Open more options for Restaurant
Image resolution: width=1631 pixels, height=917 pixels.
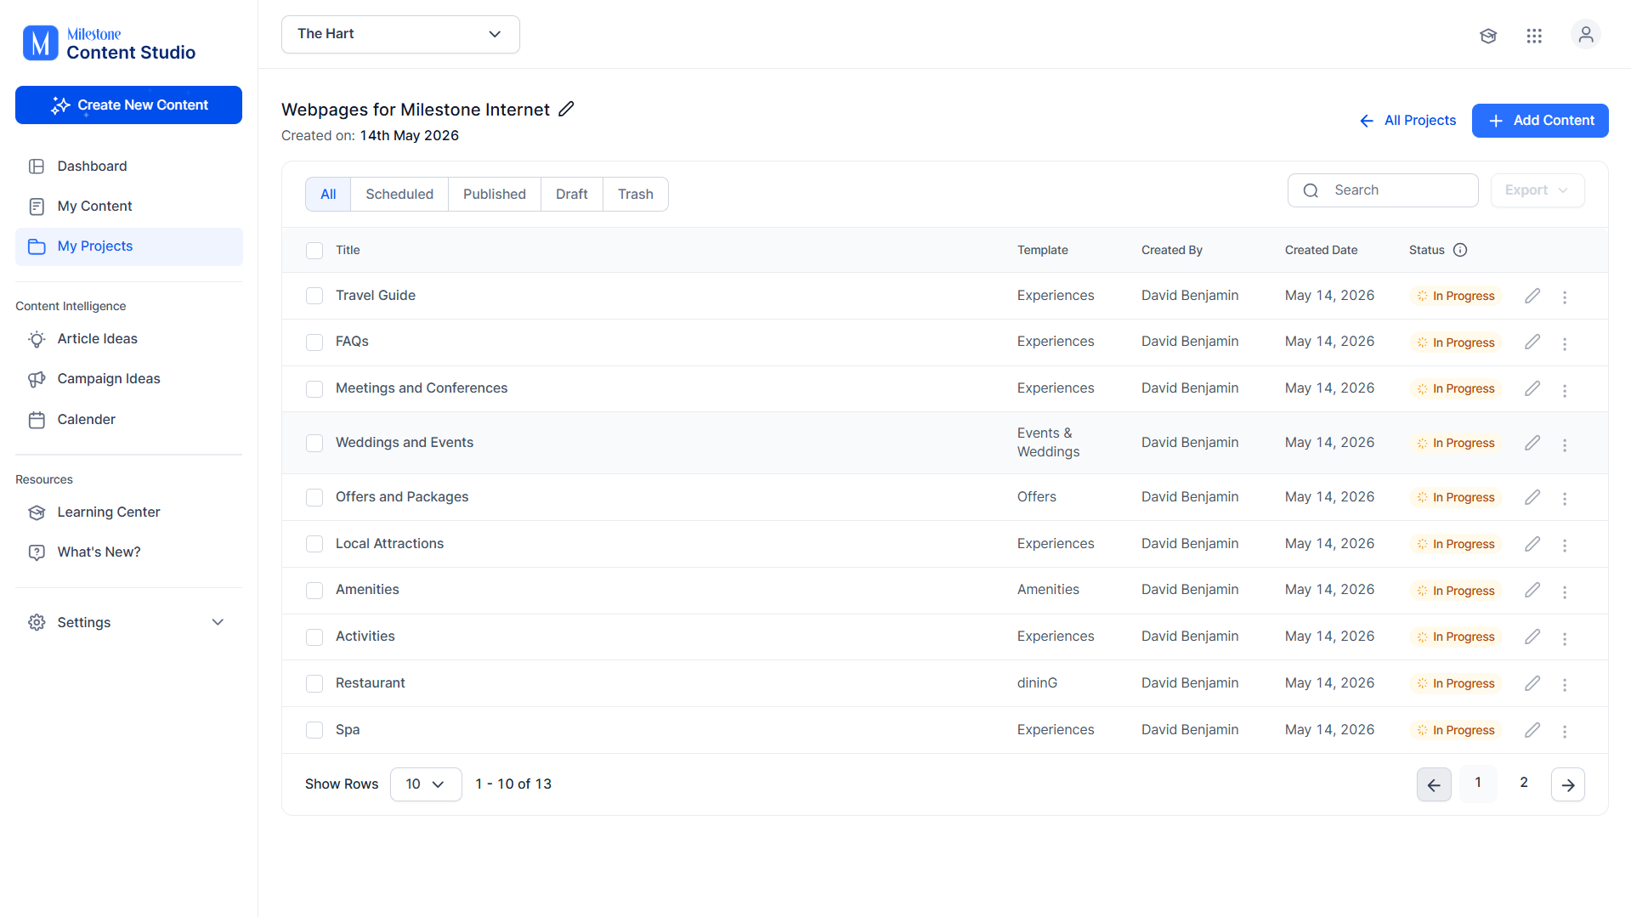[x=1565, y=684]
